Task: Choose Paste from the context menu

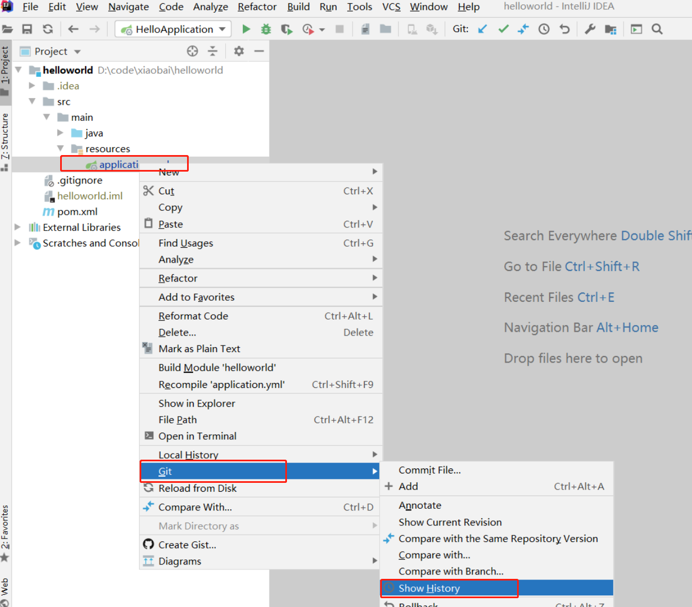Action: [x=260, y=224]
